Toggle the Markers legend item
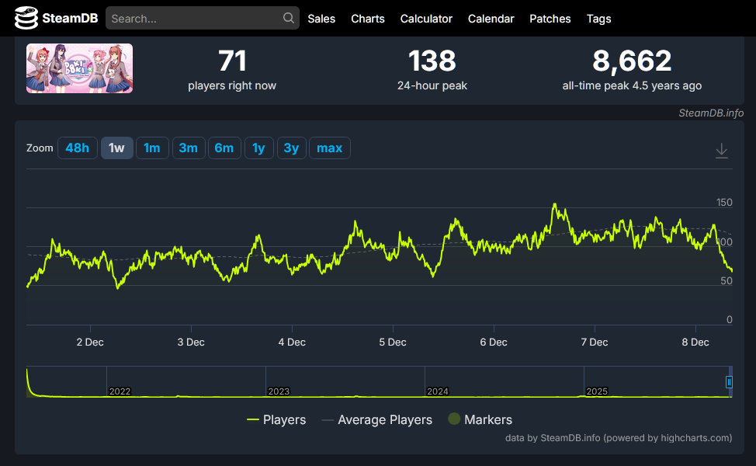Screen dimensions: 756x466 click(x=480, y=419)
